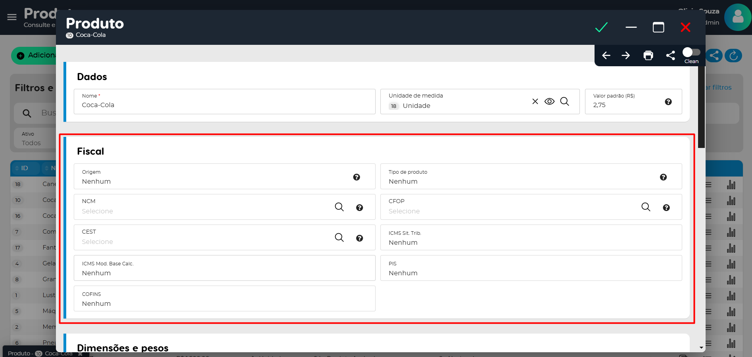Open the hamburger main menu
This screenshot has height=357, width=752.
(x=12, y=17)
